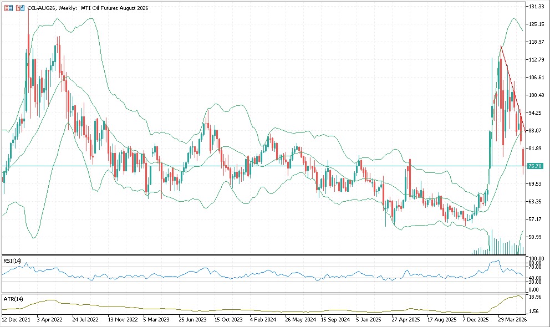Click the 1.56 ATR scale value
The width and height of the screenshot is (550, 327).
534,311
